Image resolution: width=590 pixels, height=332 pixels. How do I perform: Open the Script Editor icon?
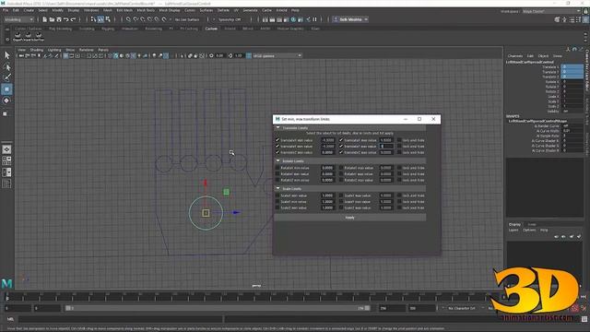(x=584, y=319)
